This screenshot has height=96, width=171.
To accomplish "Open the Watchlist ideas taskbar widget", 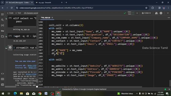I will coord(125,94).
